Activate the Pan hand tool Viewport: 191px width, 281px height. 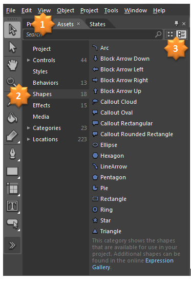[x=12, y=65]
